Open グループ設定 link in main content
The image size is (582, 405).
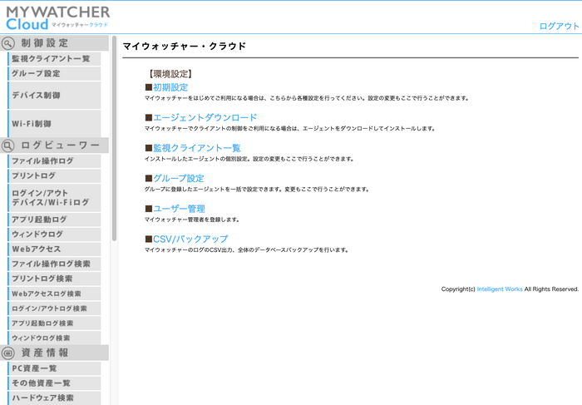[178, 178]
